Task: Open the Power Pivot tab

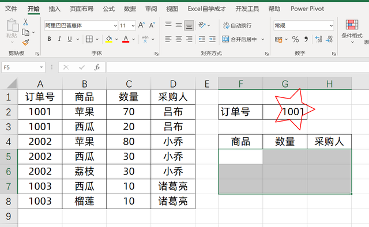Action: point(307,9)
